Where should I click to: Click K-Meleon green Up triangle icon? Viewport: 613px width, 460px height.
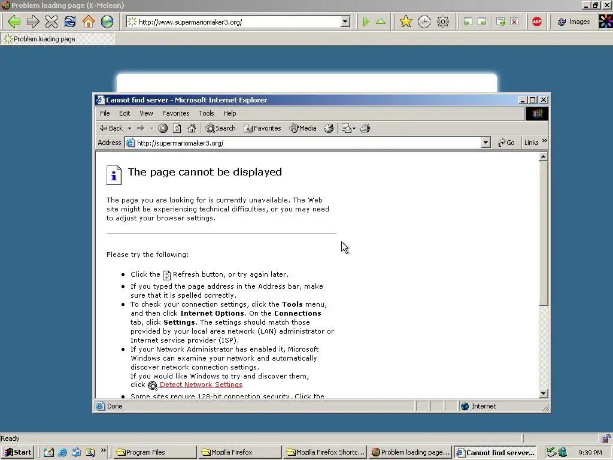click(x=381, y=22)
